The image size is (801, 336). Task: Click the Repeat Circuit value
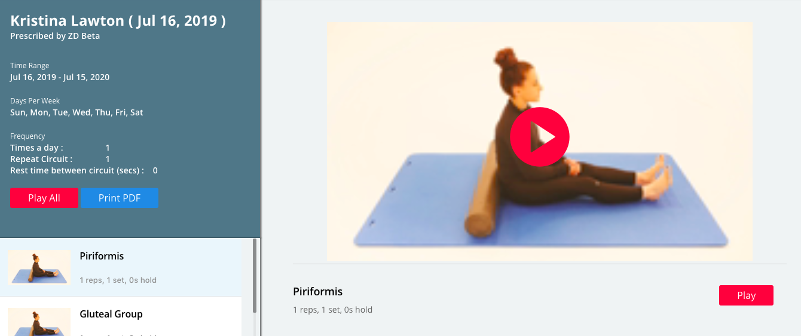click(x=108, y=159)
